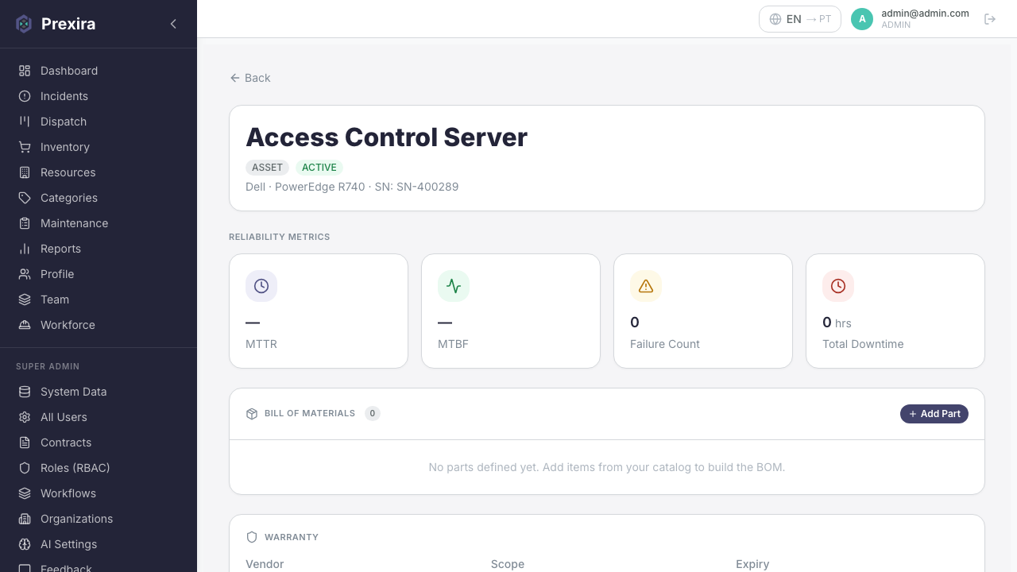Click the Categories tag icon
This screenshot has height=572, width=1017.
[x=25, y=198]
